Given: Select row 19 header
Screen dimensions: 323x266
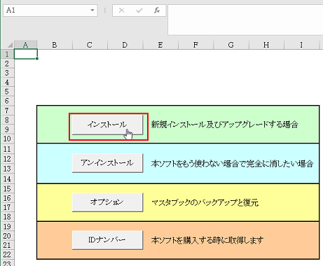Looking at the screenshot, I should [7, 226].
